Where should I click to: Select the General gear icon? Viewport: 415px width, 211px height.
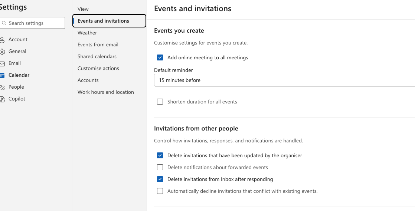(2, 52)
